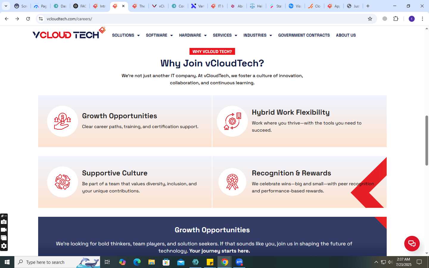429x268 pixels.
Task: Click the Windows search box
Action: point(57,262)
